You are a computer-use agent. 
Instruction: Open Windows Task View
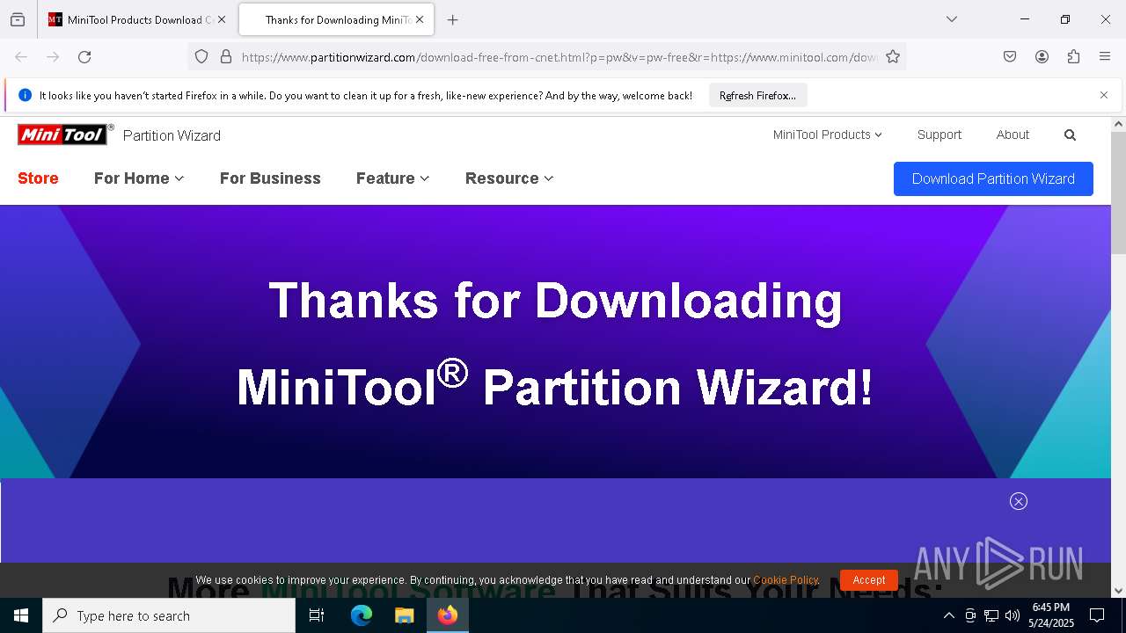coord(317,615)
